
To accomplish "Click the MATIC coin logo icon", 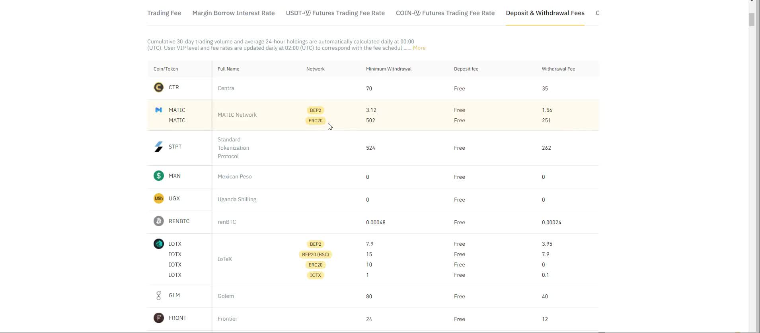I will pyautogui.click(x=159, y=110).
